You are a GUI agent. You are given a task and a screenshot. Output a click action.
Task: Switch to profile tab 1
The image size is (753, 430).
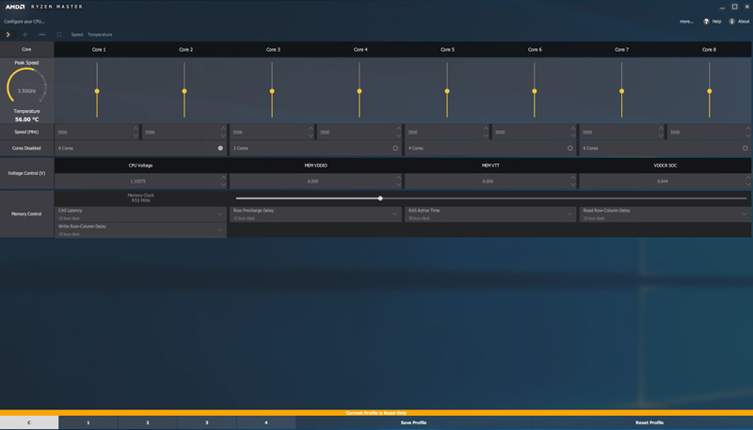pos(88,422)
